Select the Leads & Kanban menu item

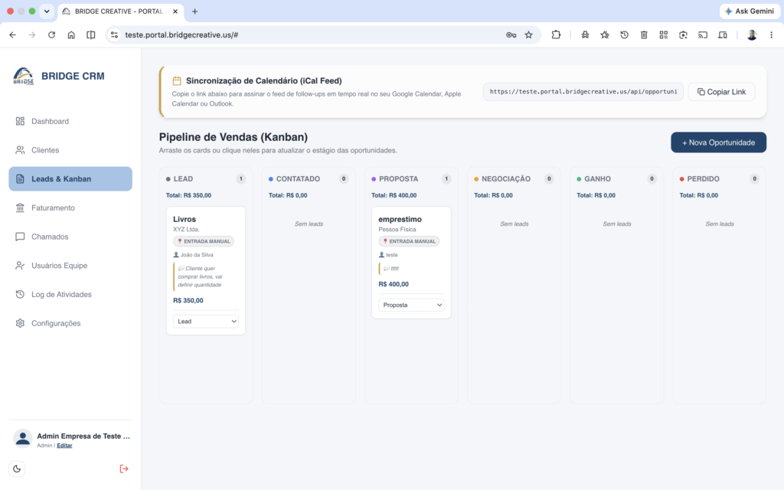(x=70, y=179)
